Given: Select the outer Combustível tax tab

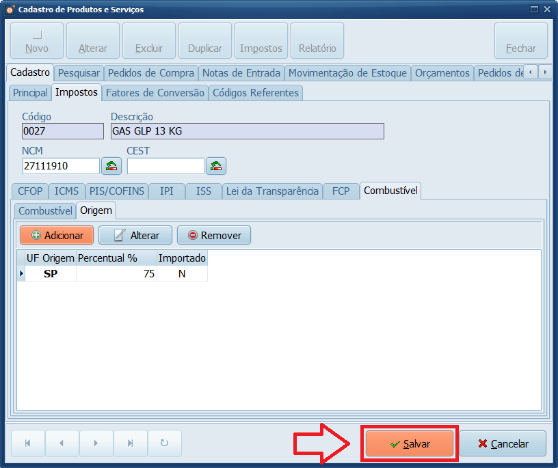Looking at the screenshot, I should click(390, 191).
